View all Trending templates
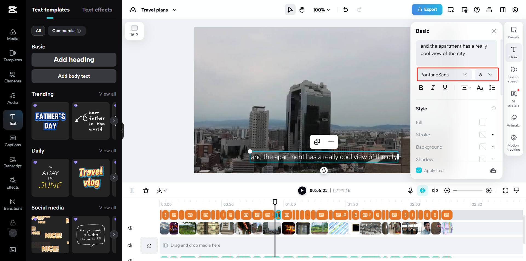This screenshot has height=261, width=526. point(107,94)
